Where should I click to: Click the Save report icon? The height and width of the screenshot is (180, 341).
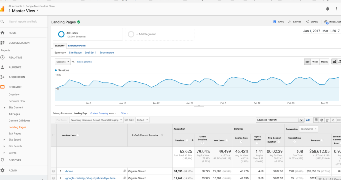click(x=275, y=22)
